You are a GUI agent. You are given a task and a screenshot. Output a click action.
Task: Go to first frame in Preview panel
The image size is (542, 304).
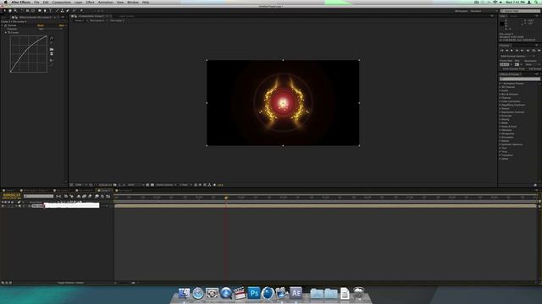coord(502,51)
